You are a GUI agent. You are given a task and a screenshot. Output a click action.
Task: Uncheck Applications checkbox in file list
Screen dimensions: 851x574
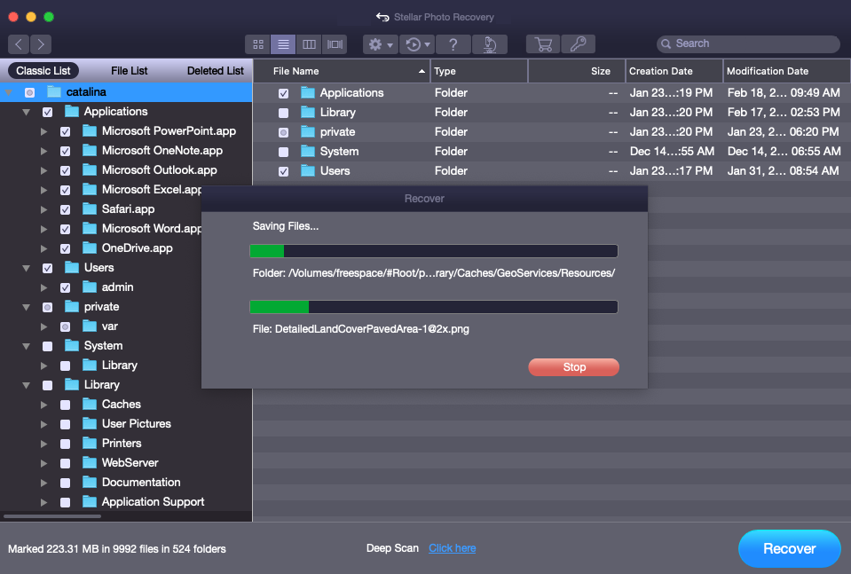point(283,93)
